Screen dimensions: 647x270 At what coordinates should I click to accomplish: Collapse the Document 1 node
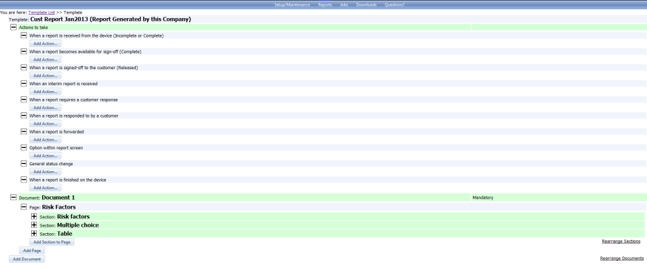(x=14, y=197)
